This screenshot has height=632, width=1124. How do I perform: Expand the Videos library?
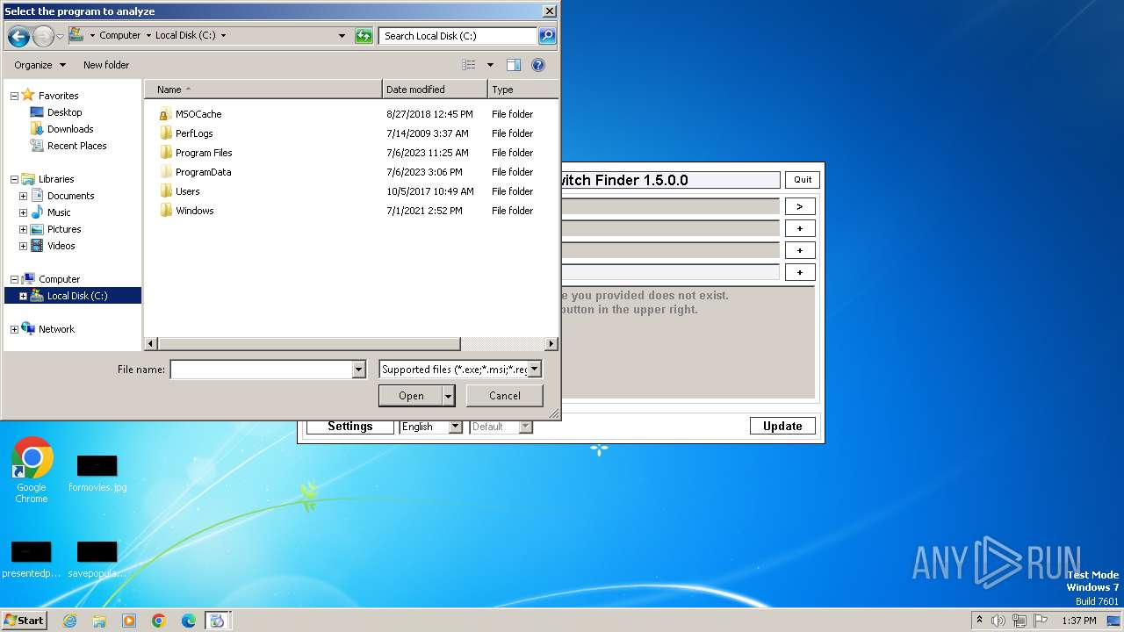[23, 246]
